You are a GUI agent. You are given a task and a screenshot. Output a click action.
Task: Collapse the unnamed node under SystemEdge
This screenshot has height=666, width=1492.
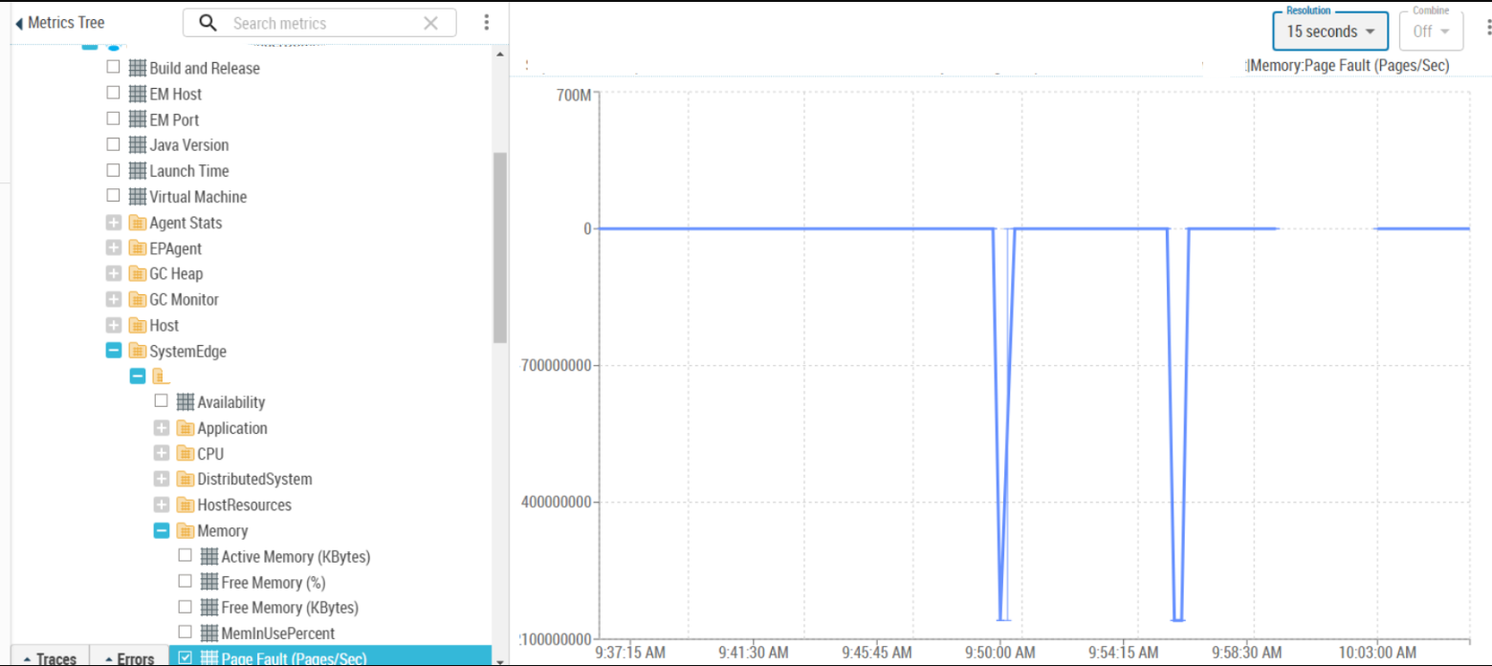(137, 376)
